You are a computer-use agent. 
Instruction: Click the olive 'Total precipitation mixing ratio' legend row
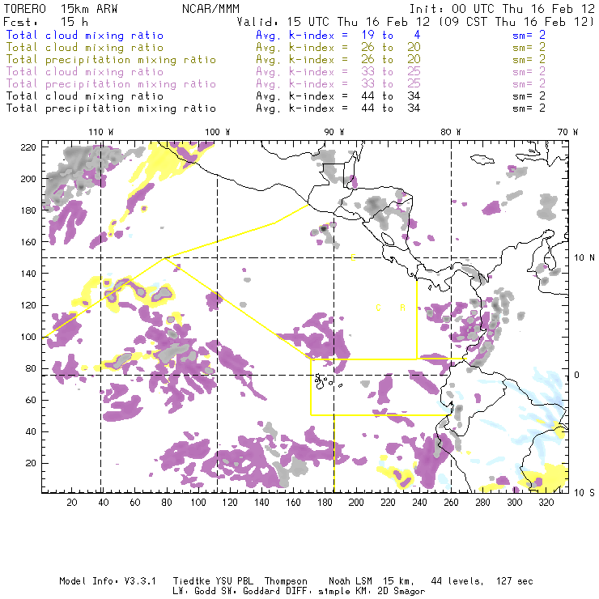click(x=275, y=60)
